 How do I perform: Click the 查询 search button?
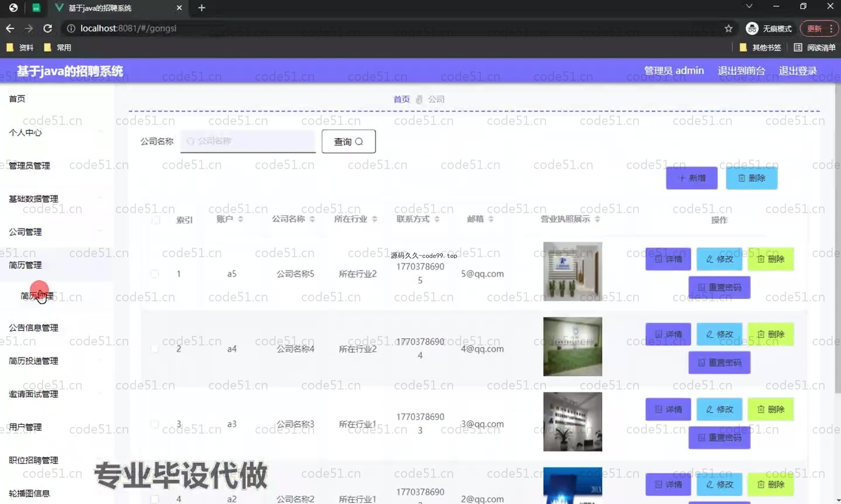coord(349,141)
